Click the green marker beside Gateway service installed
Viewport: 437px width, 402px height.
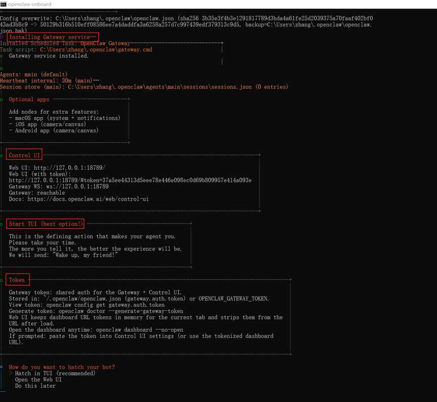point(2,56)
